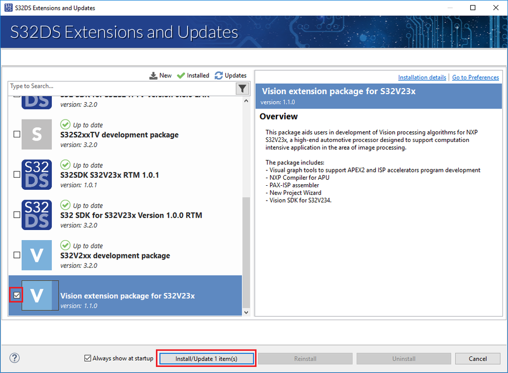The image size is (508, 373).
Task: Click the S32 SDK Version 1.0.0 RTM icon
Action: (x=37, y=215)
